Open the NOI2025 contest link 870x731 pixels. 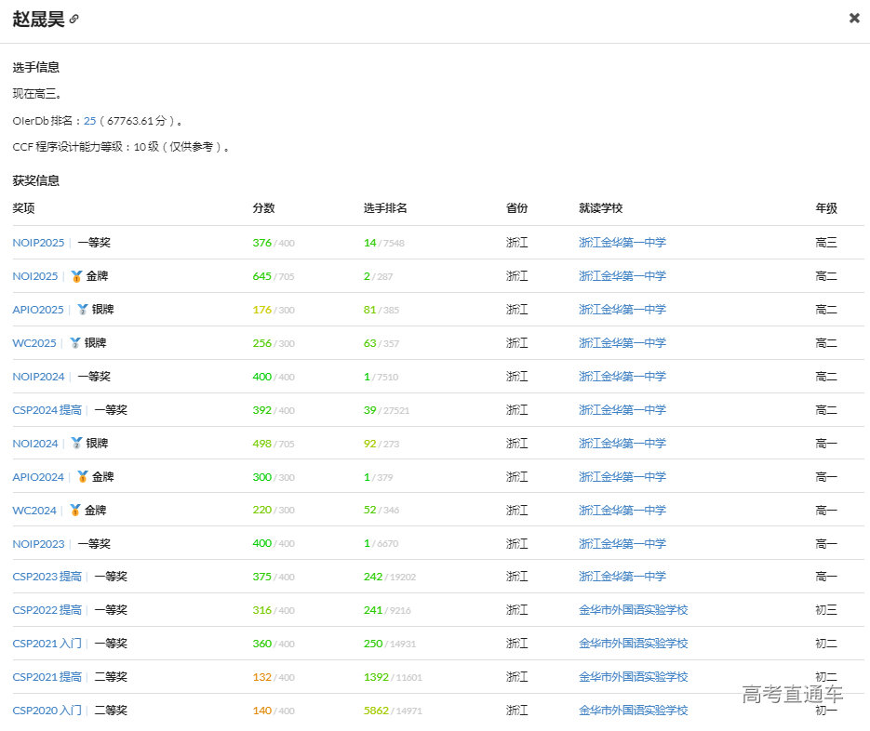pos(34,276)
